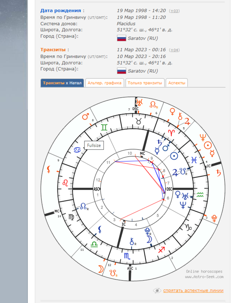Click the Taurus sign glyph
This screenshot has height=303, width=234.
coord(139,121)
